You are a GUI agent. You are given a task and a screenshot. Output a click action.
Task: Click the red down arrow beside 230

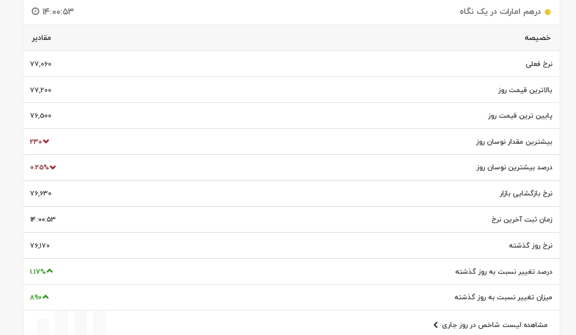click(46, 141)
